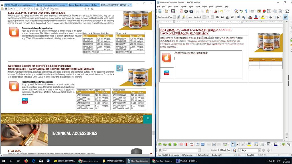The width and height of the screenshot is (292, 164).
Task: Open the Font Size dropdown
Action: pos(212,17)
